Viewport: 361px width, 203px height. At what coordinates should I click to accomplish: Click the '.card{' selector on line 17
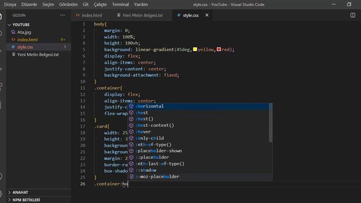(102, 126)
